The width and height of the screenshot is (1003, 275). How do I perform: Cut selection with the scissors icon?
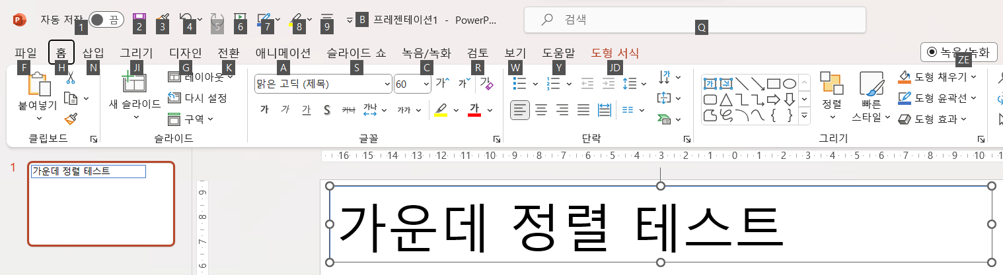pyautogui.click(x=71, y=78)
